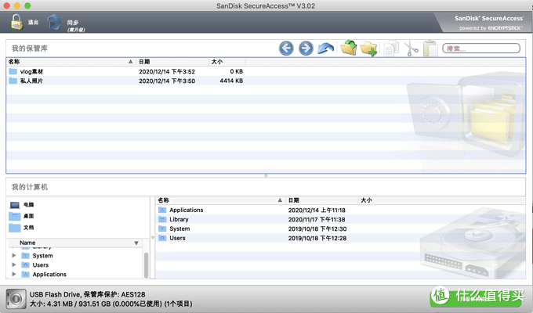Sort computer list by 大小 column
This screenshot has height=313, width=533.
coord(366,200)
